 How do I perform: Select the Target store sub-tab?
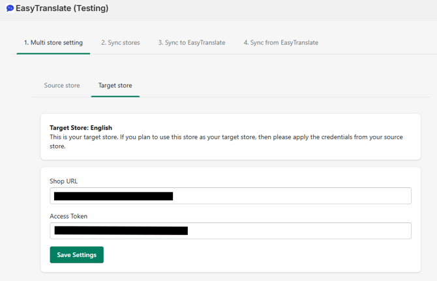tap(115, 86)
